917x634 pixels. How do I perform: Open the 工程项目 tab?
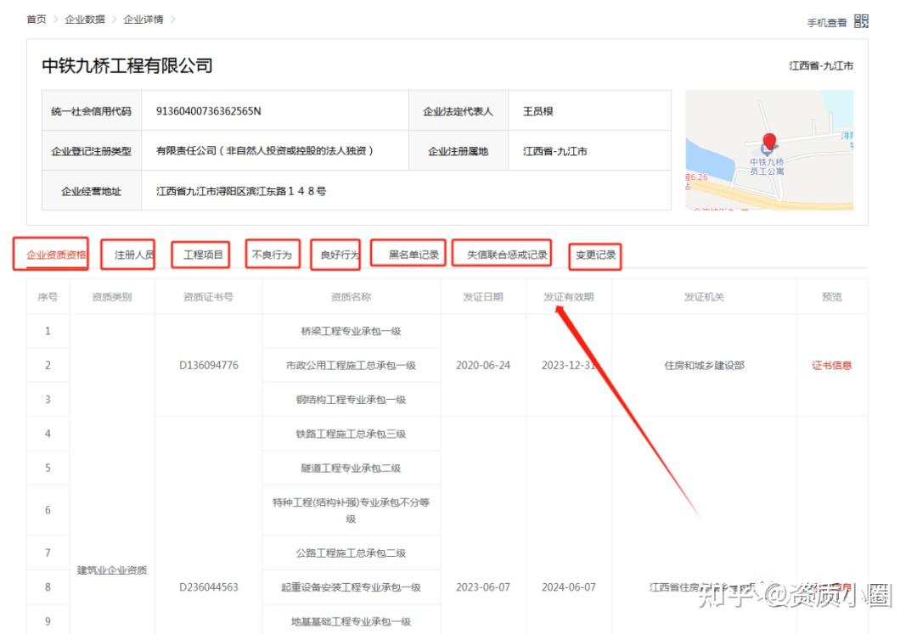[203, 255]
